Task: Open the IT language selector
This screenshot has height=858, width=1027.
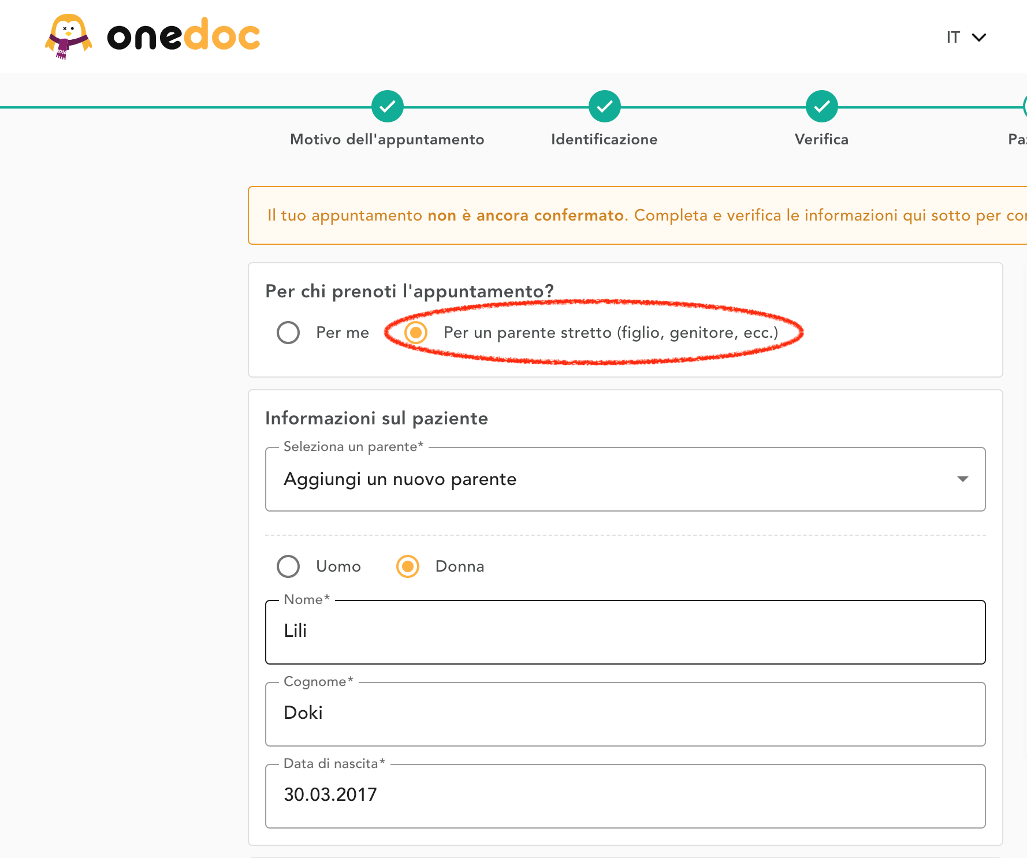Action: coord(953,38)
